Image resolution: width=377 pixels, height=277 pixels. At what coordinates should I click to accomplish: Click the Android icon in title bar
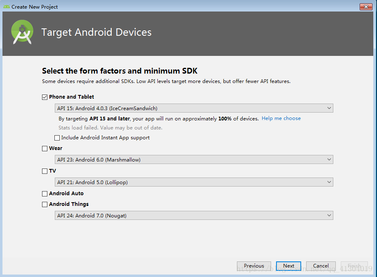pyautogui.click(x=7, y=7)
